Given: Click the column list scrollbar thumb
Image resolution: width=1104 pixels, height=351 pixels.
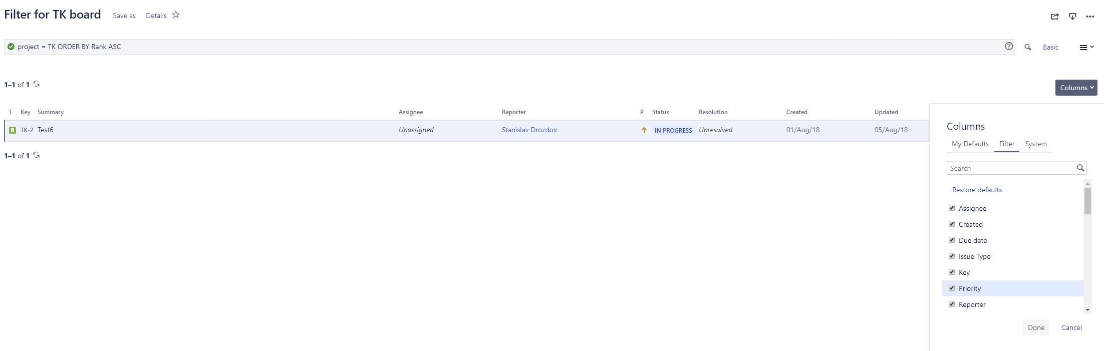Looking at the screenshot, I should [1087, 201].
